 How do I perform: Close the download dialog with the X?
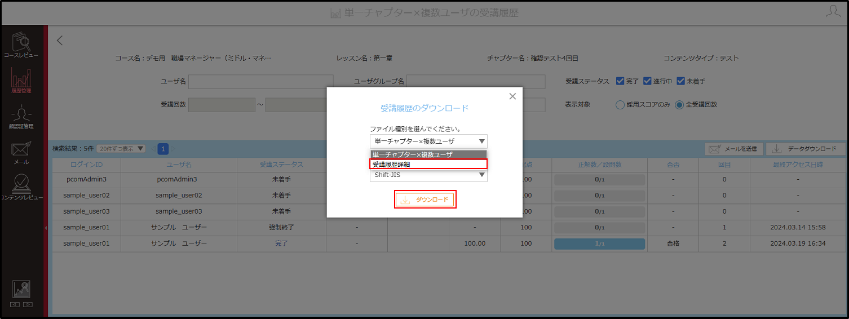(512, 96)
